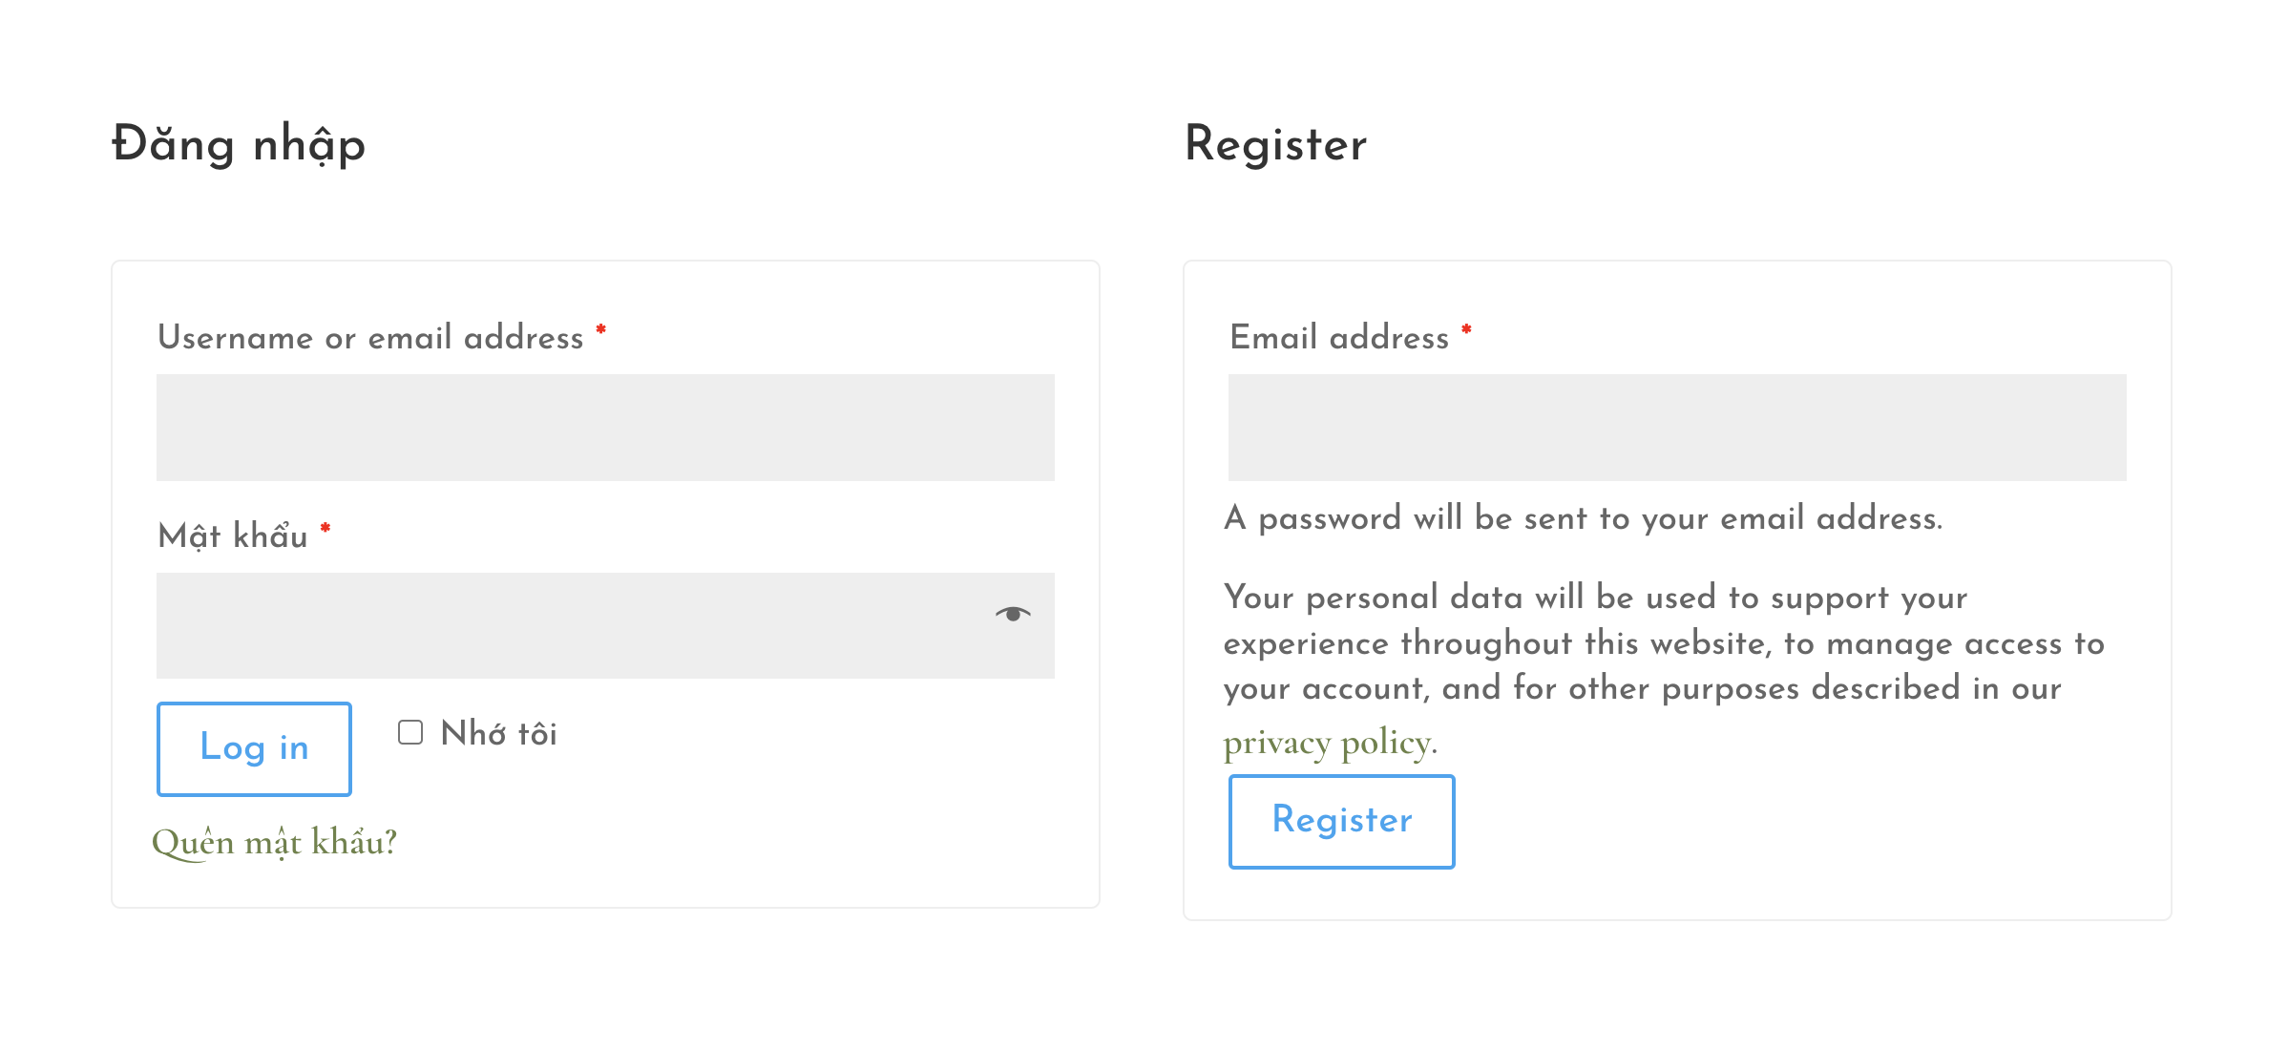Click the personal data usage paragraph
Screen dimensions: 2289x1050
tap(1664, 668)
